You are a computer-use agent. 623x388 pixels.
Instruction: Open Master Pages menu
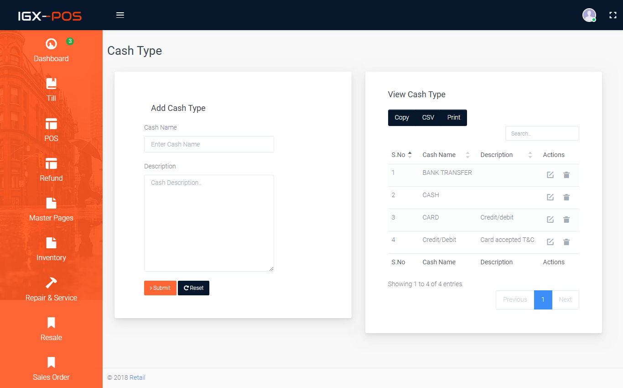pos(51,210)
